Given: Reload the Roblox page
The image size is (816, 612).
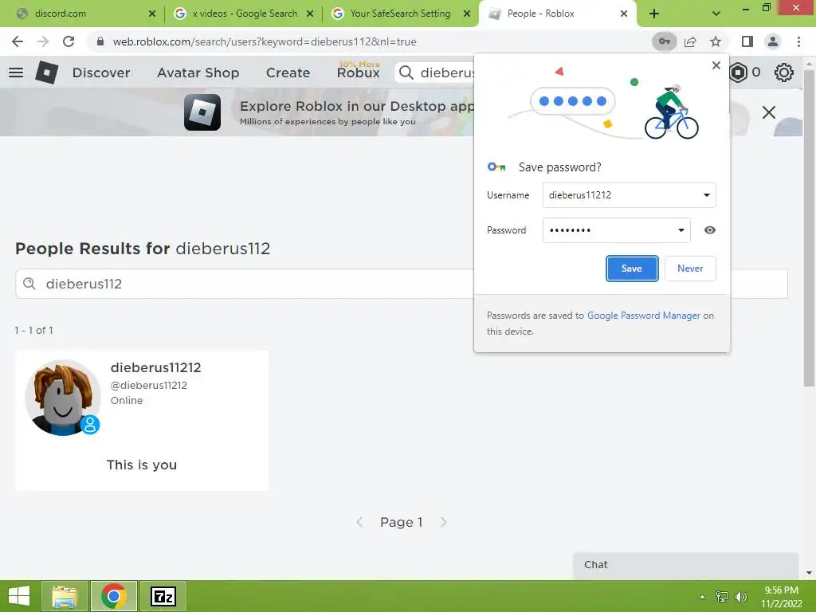Looking at the screenshot, I should (69, 41).
